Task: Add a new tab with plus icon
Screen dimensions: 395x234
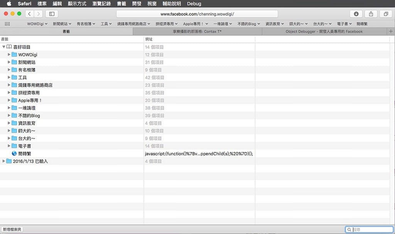Action: coord(391,32)
